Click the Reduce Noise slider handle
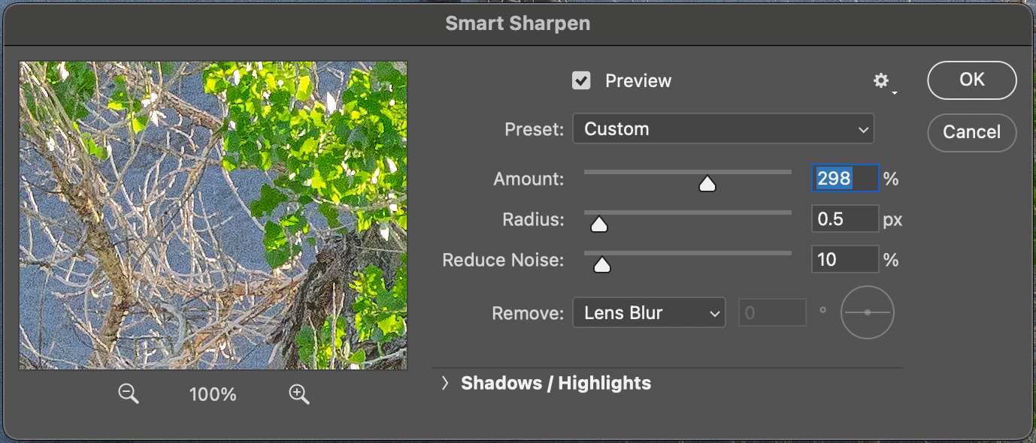The width and height of the screenshot is (1036, 443). (x=601, y=264)
